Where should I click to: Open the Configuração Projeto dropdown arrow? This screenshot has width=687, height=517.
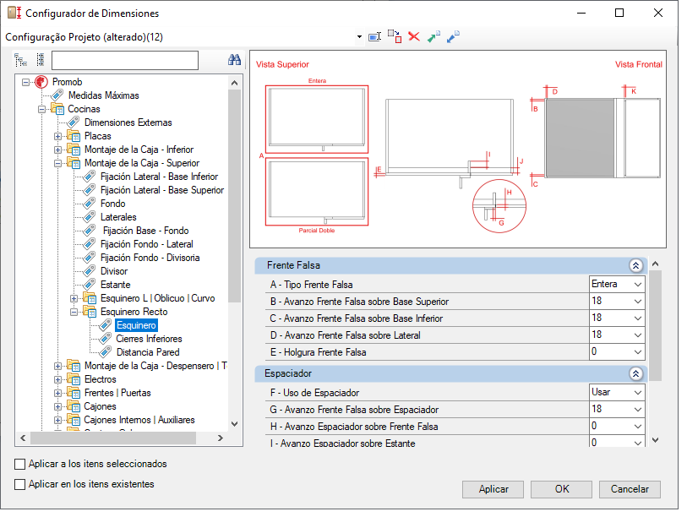coord(359,37)
